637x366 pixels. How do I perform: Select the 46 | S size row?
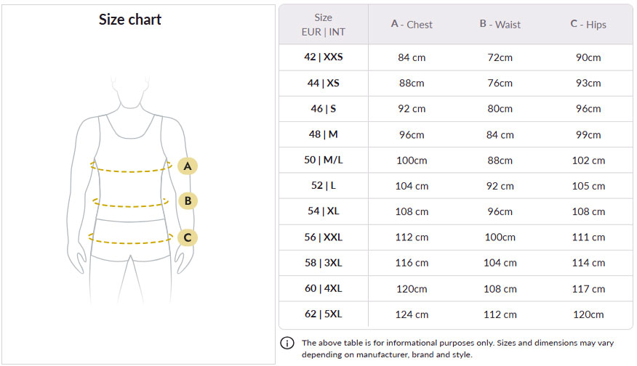[456, 109]
